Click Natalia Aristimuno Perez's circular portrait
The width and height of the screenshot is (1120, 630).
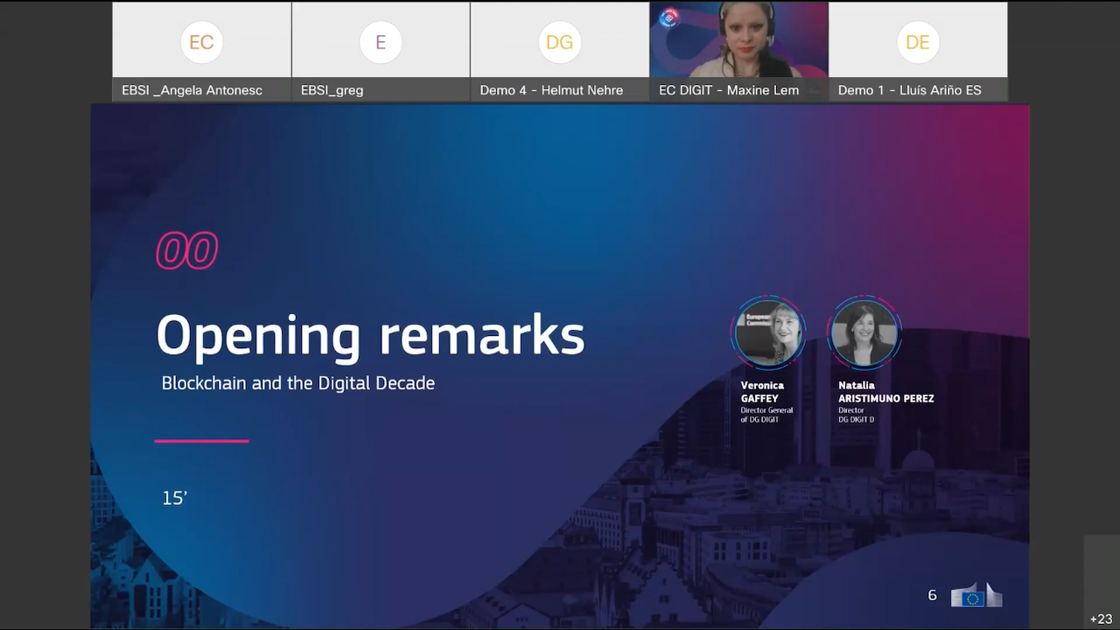864,332
